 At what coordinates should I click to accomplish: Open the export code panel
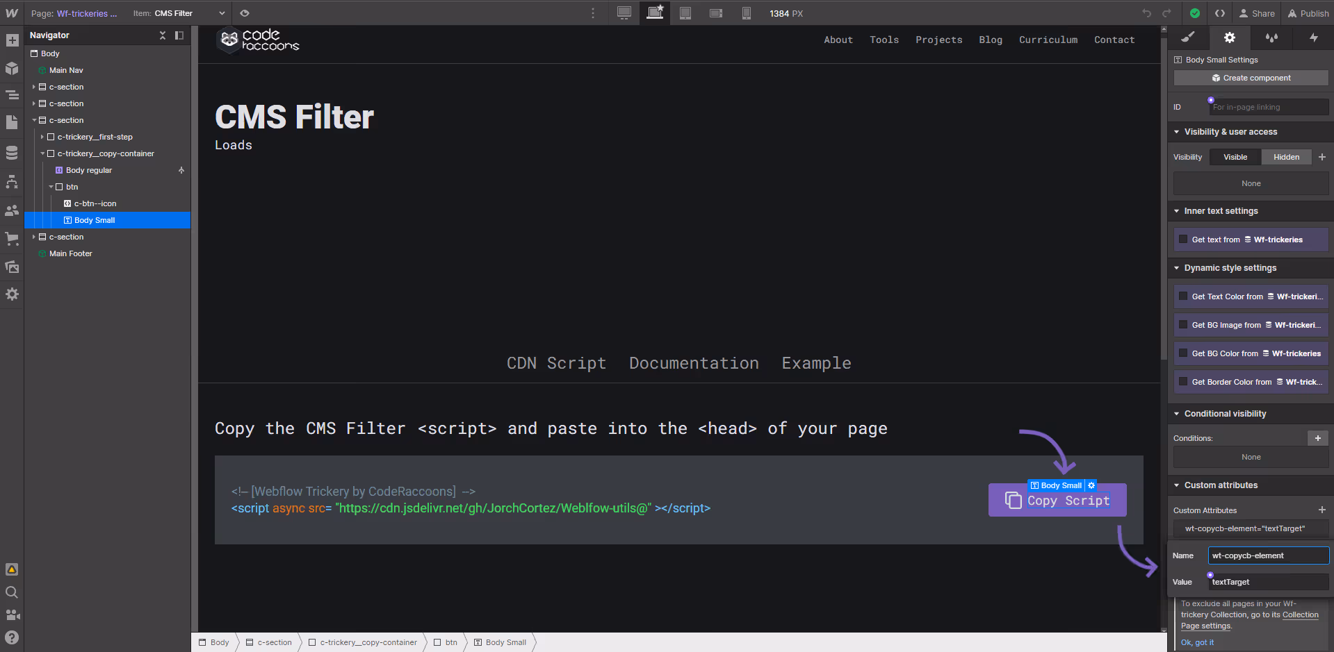pos(1220,13)
